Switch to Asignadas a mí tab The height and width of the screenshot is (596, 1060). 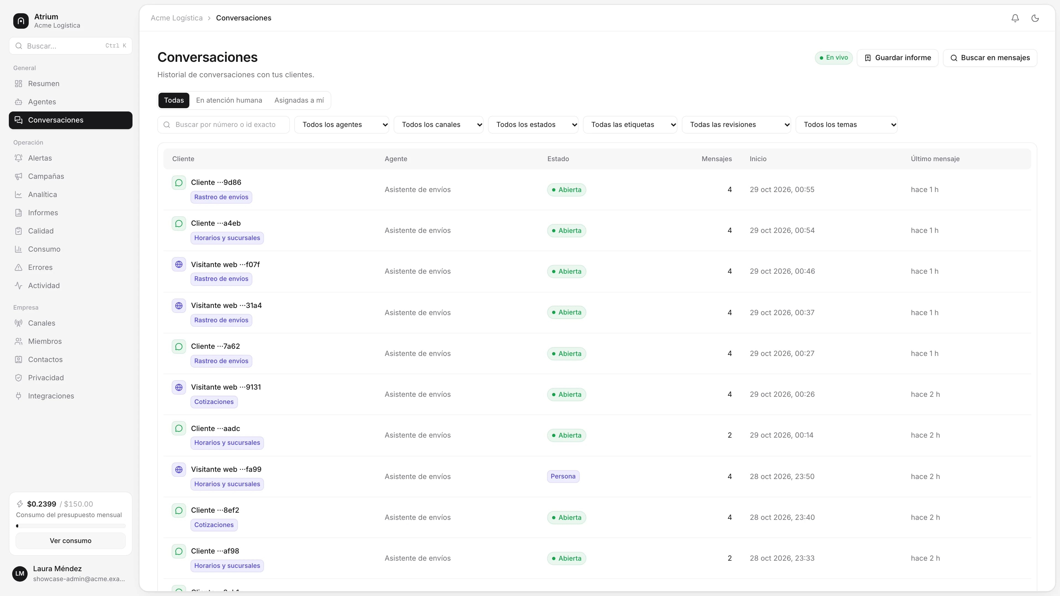[299, 100]
